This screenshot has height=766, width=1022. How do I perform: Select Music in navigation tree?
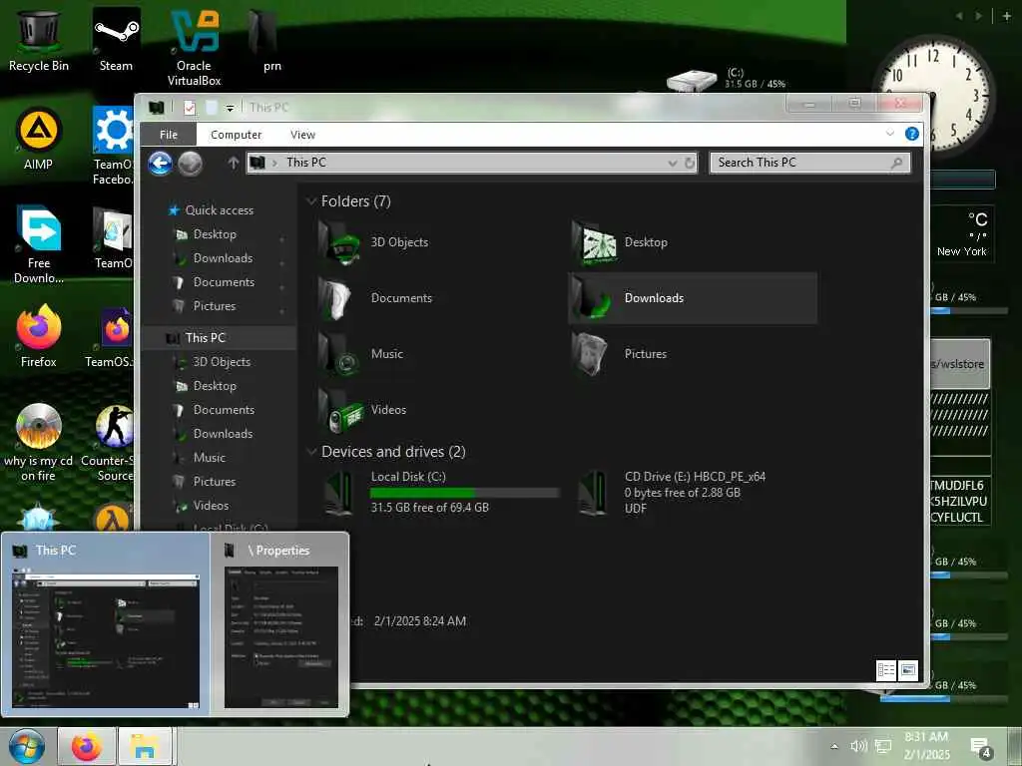pyautogui.click(x=210, y=458)
